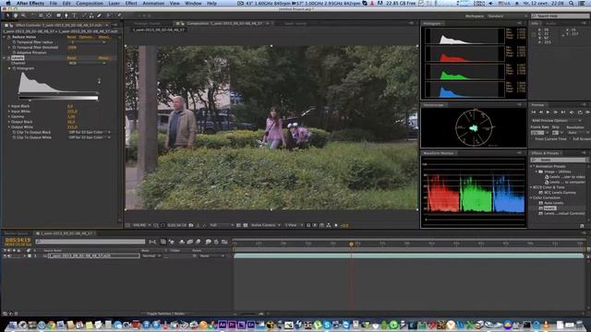Select the rectangle Shape tool
Image resolution: width=591 pixels, height=332 pixels.
click(x=58, y=16)
